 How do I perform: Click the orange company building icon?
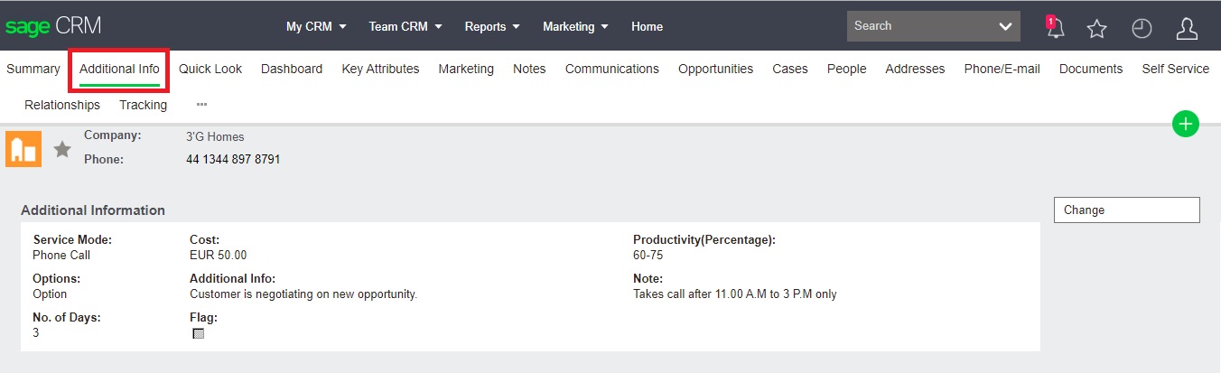coord(23,149)
